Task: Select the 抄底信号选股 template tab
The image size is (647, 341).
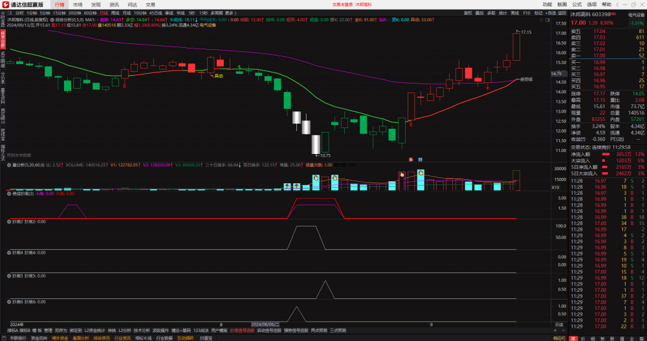Action: point(242,331)
